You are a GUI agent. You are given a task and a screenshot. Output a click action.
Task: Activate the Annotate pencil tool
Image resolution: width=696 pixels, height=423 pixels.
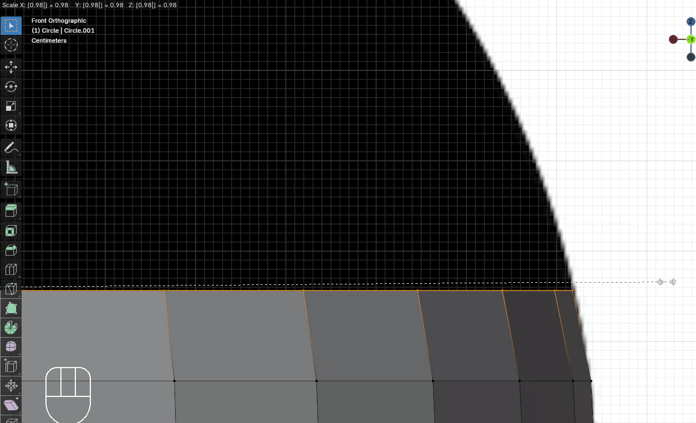[x=11, y=147]
